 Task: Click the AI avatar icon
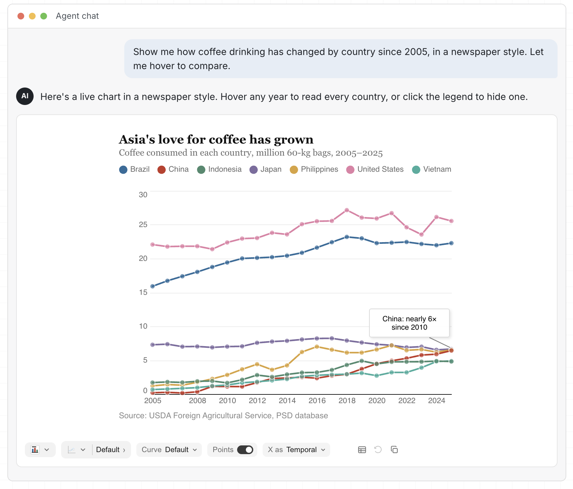click(x=25, y=96)
